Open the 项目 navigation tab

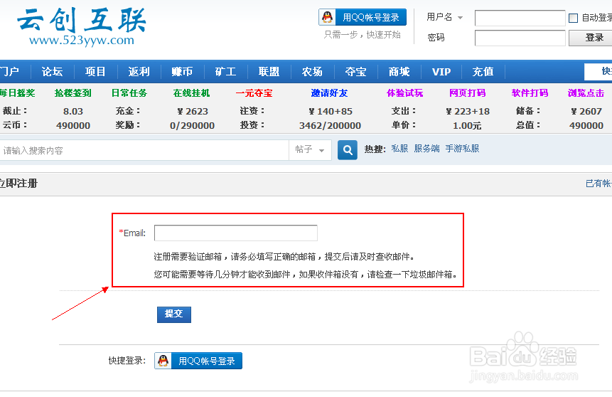pyautogui.click(x=95, y=72)
